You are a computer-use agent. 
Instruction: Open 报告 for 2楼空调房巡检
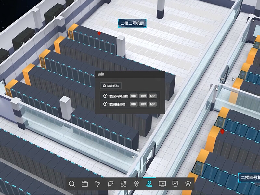153,96
